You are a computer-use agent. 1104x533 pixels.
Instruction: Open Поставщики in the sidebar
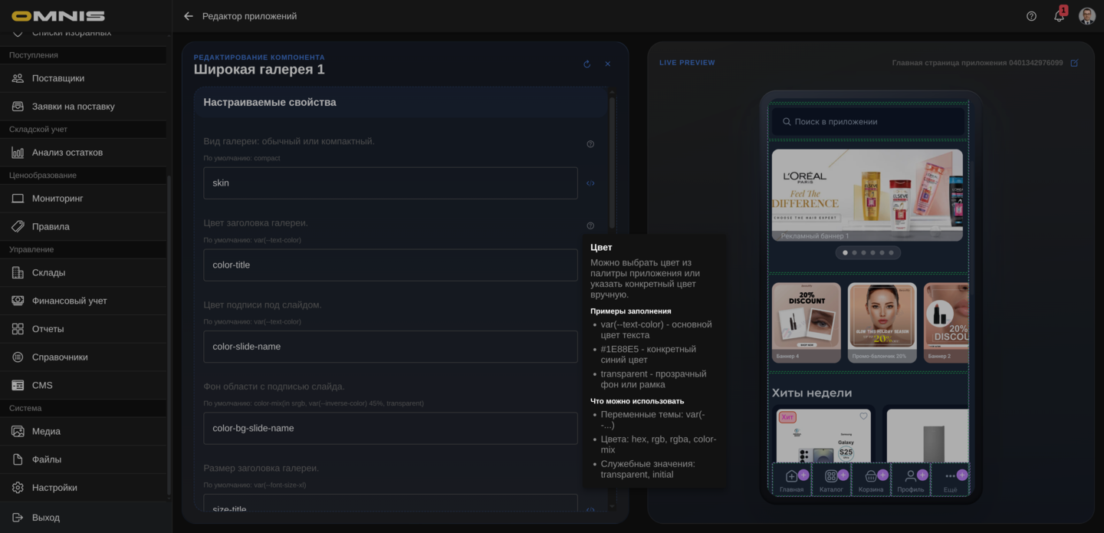(58, 78)
